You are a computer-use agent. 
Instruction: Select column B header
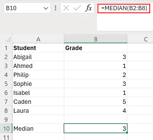click(96, 39)
